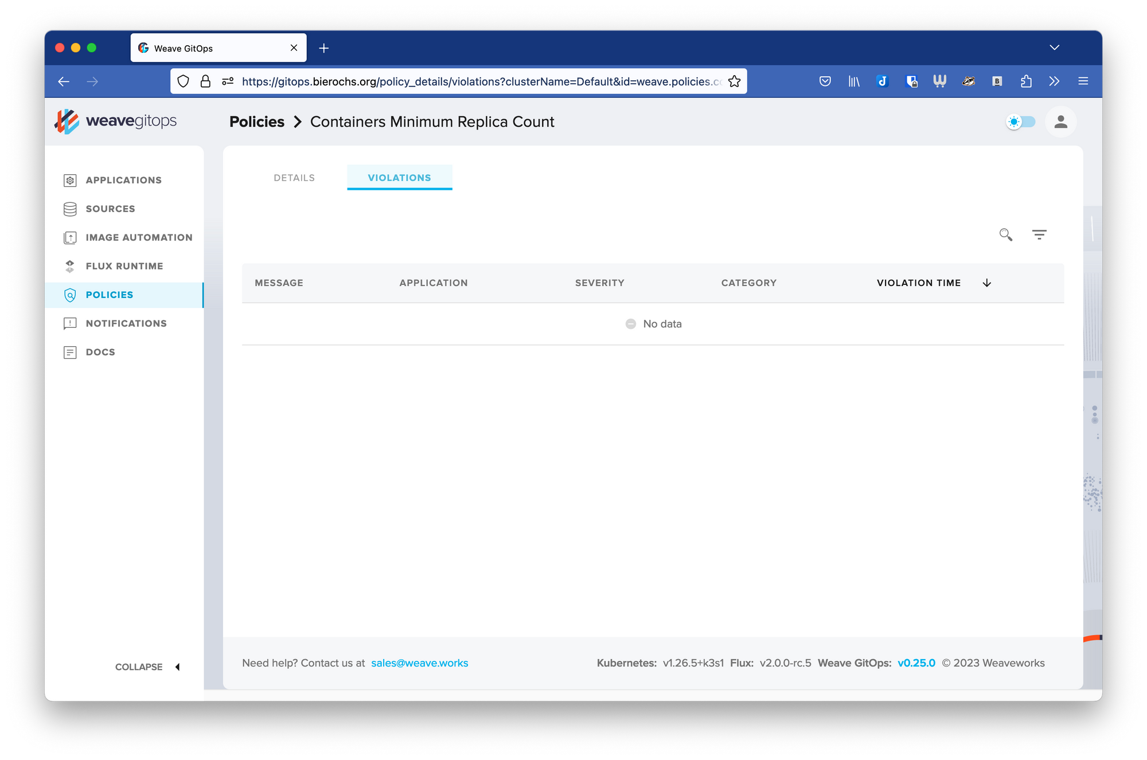Click 'No data' empty table message
This screenshot has width=1147, height=760.
pos(653,324)
